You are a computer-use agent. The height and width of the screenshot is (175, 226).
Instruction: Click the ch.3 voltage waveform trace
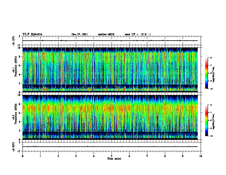click(110, 147)
